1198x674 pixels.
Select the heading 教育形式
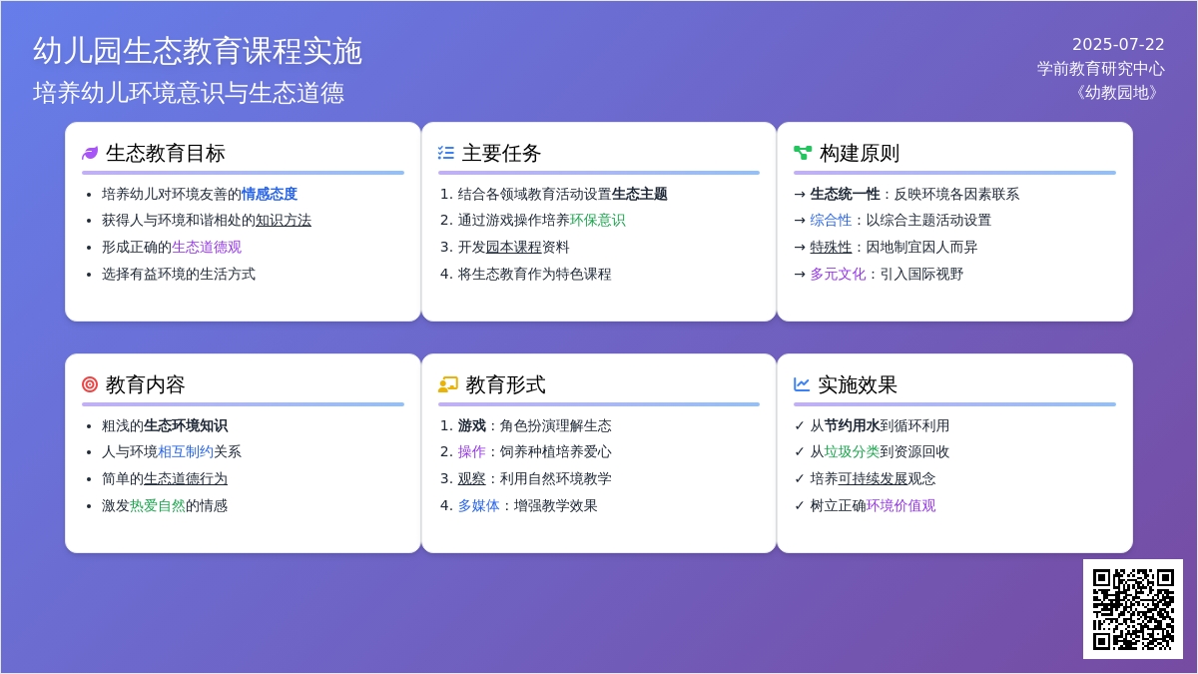tap(506, 384)
